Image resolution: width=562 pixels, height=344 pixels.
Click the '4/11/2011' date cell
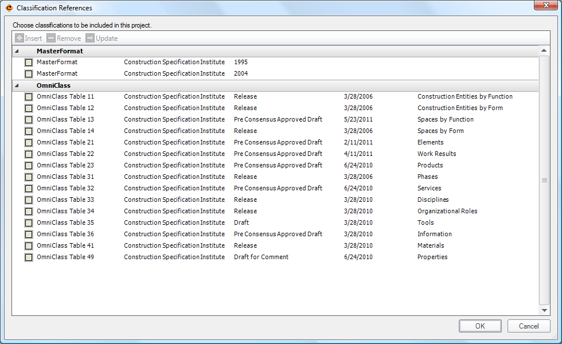click(358, 154)
